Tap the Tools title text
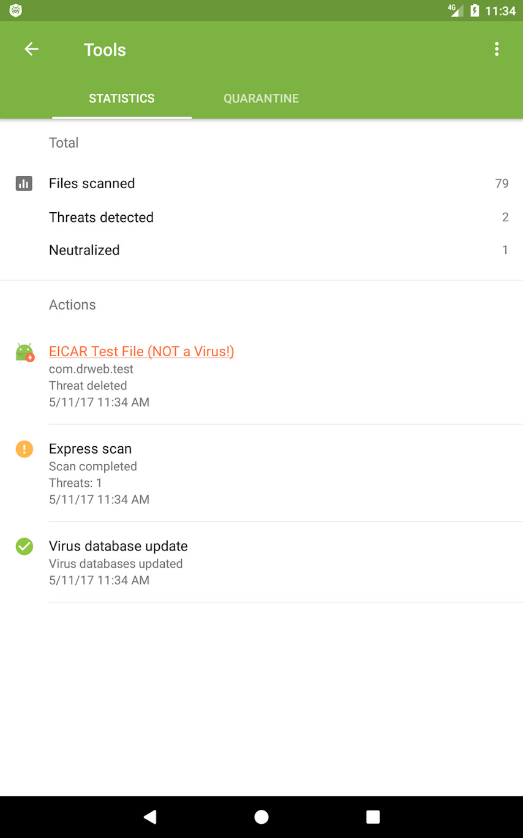 pos(105,50)
